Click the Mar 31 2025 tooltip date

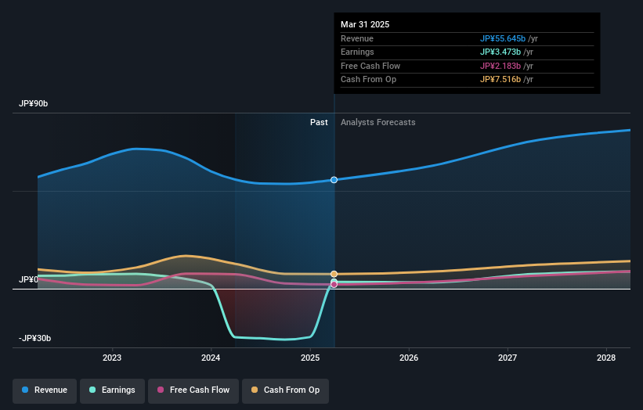365,24
